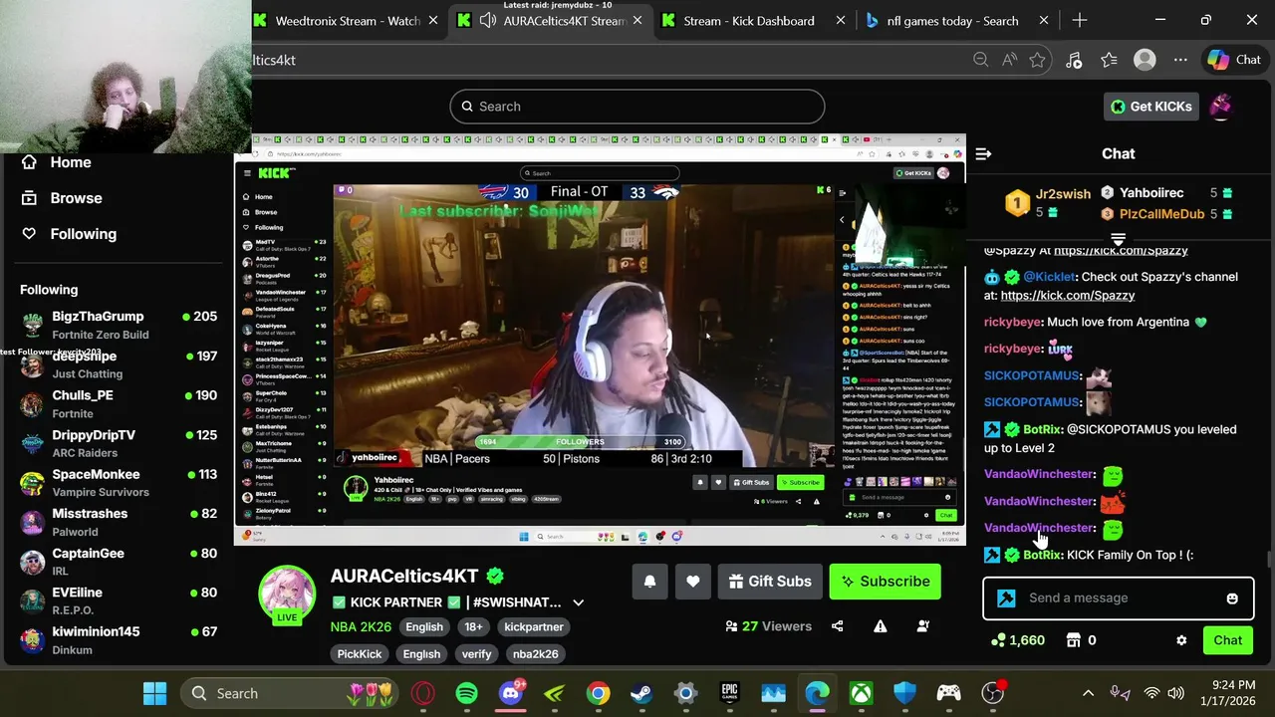Click the Subscribe button
Image resolution: width=1275 pixels, height=717 pixels.
(886, 582)
